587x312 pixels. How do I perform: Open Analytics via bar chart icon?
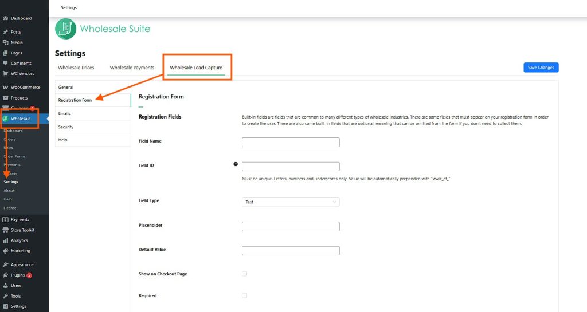click(x=6, y=240)
